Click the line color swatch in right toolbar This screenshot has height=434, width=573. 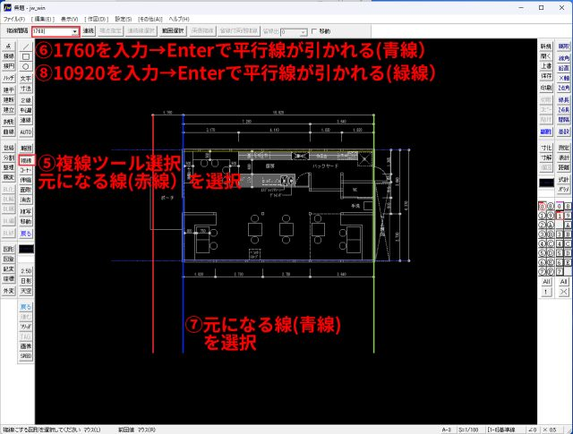pos(546,183)
